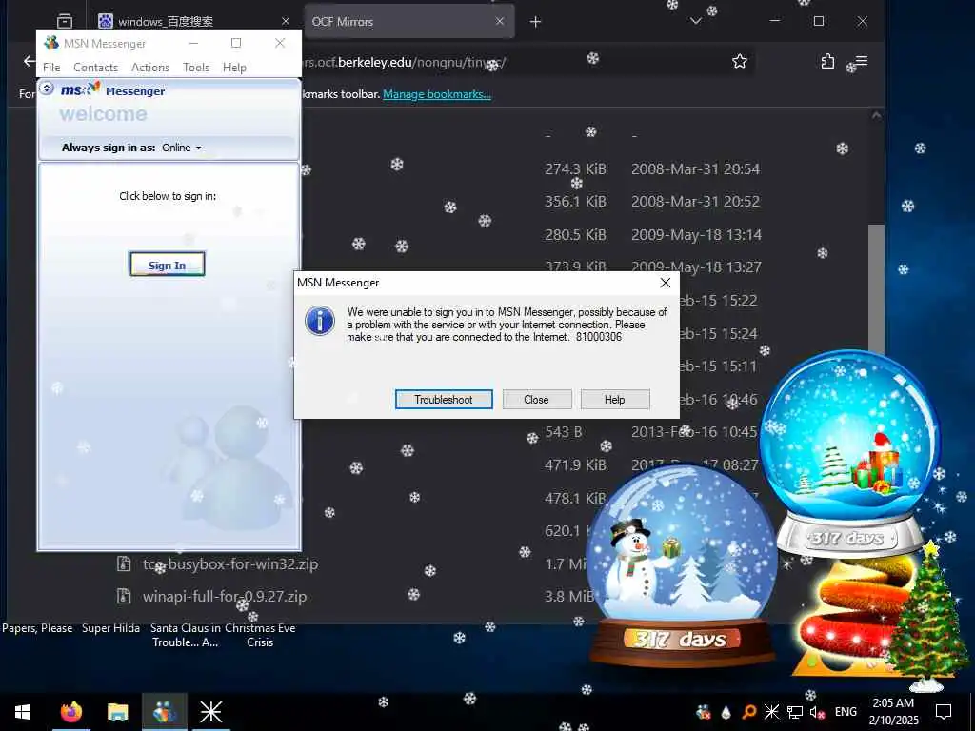The width and height of the screenshot is (975, 731).
Task: Open the Tools menu in MSN Messenger
Action: pyautogui.click(x=196, y=68)
